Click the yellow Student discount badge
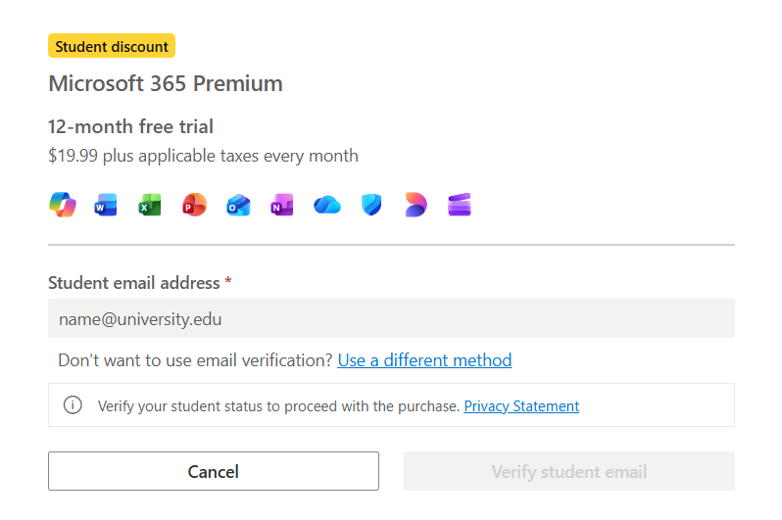The height and width of the screenshot is (520, 782). (x=112, y=46)
